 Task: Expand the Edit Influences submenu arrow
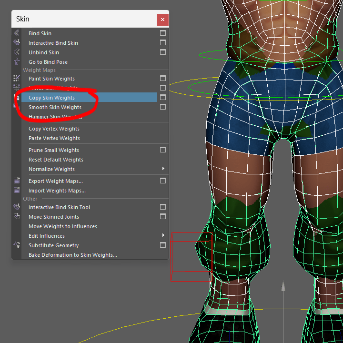[x=163, y=236]
